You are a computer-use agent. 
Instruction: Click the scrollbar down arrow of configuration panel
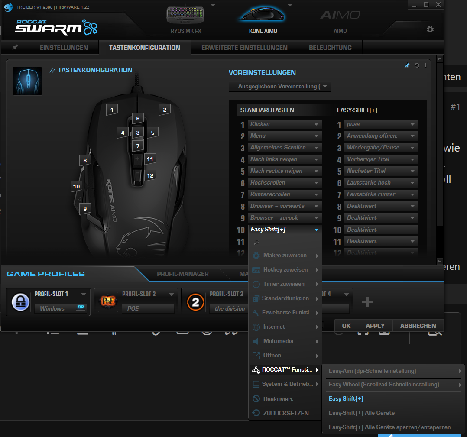[440, 261]
